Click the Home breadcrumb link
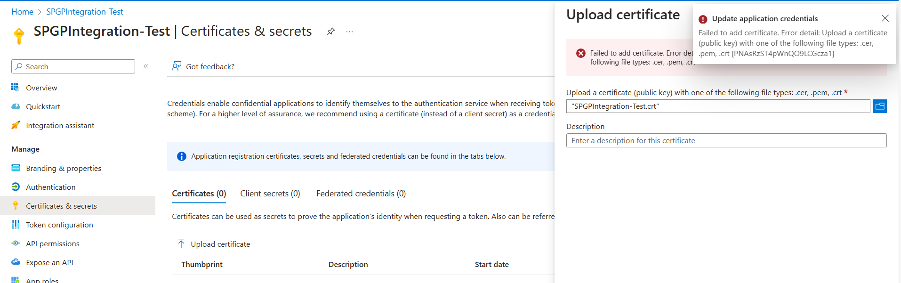 click(x=22, y=12)
